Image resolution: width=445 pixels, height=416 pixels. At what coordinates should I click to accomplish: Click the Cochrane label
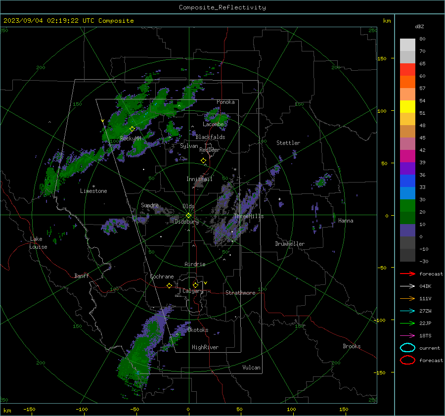pyautogui.click(x=162, y=277)
